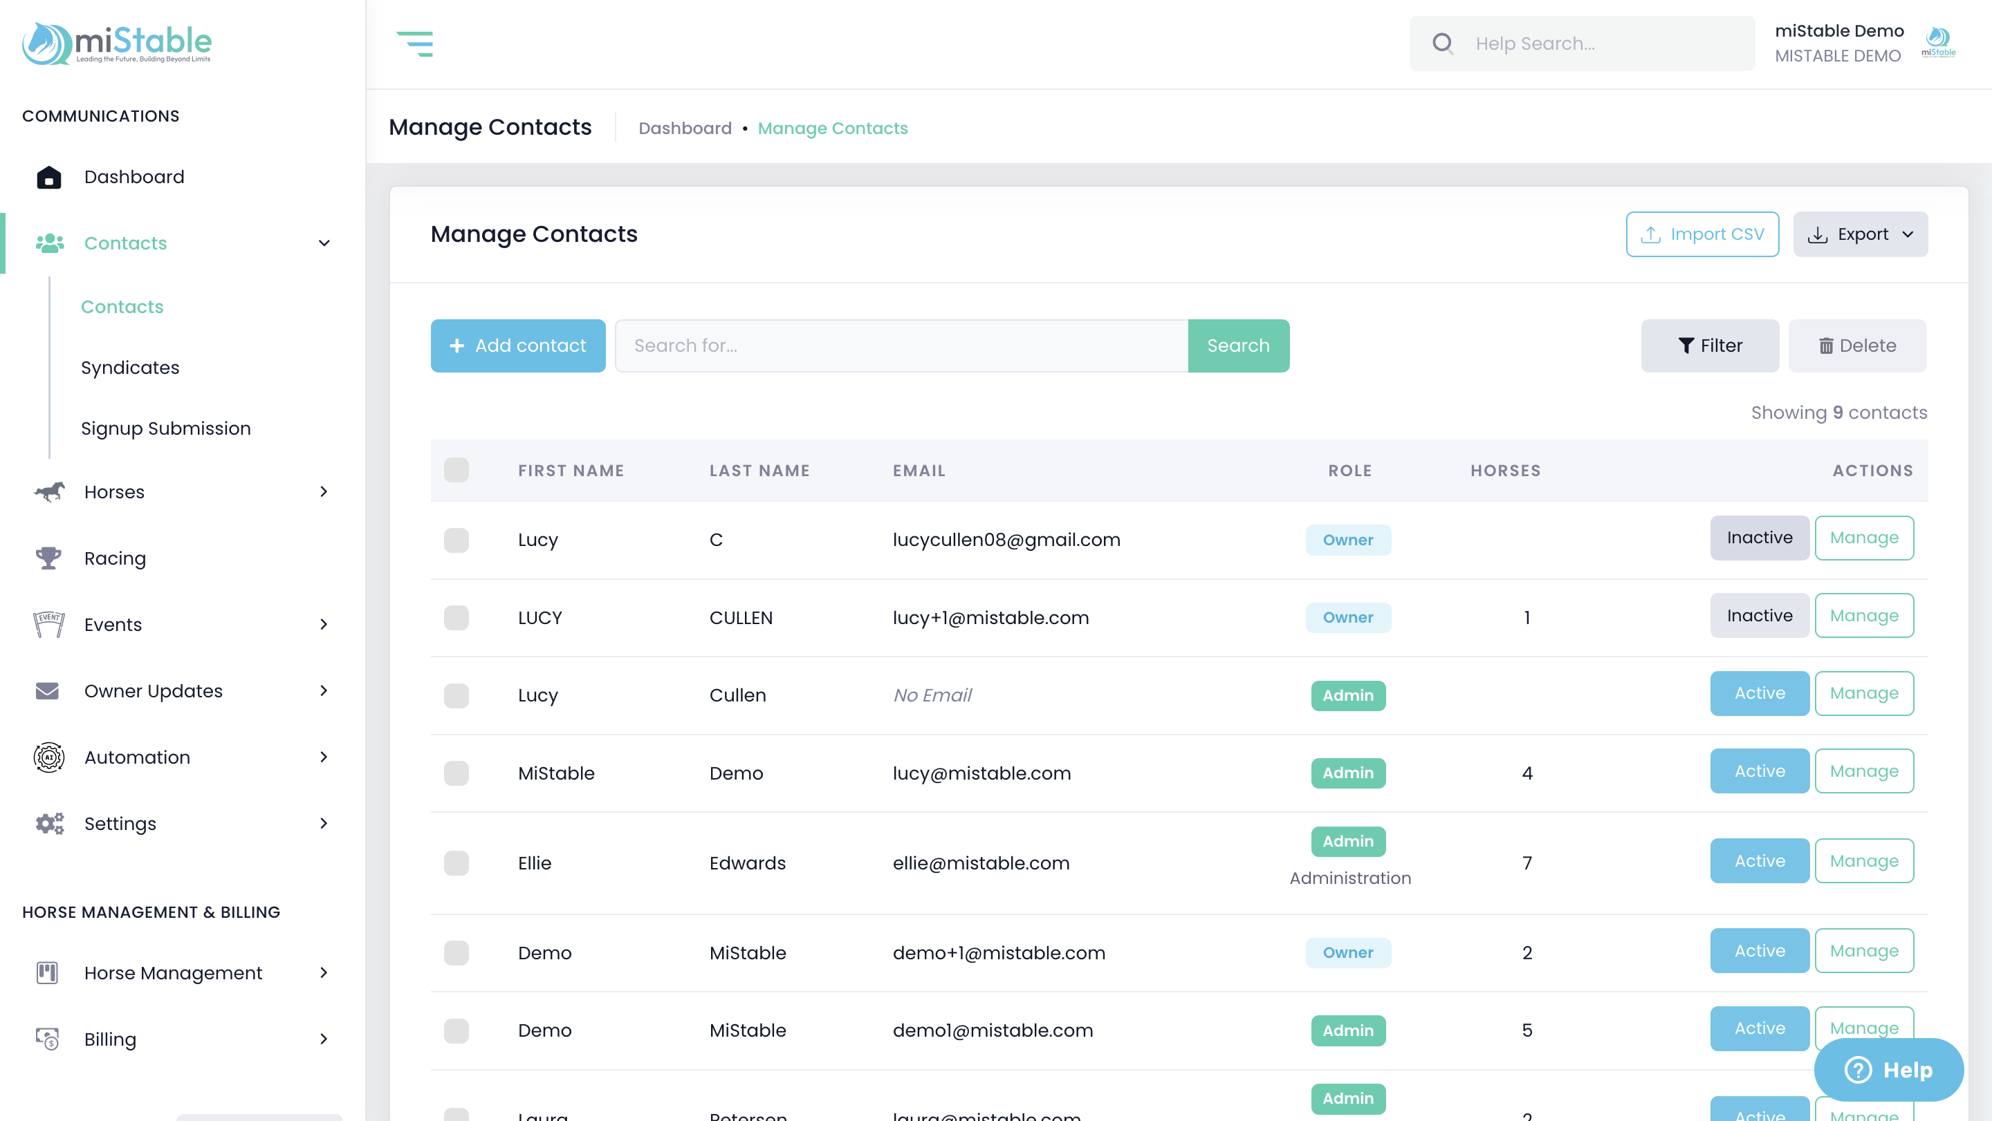Open the Export dropdown
Viewport: 1992px width, 1121px height.
(x=1860, y=234)
